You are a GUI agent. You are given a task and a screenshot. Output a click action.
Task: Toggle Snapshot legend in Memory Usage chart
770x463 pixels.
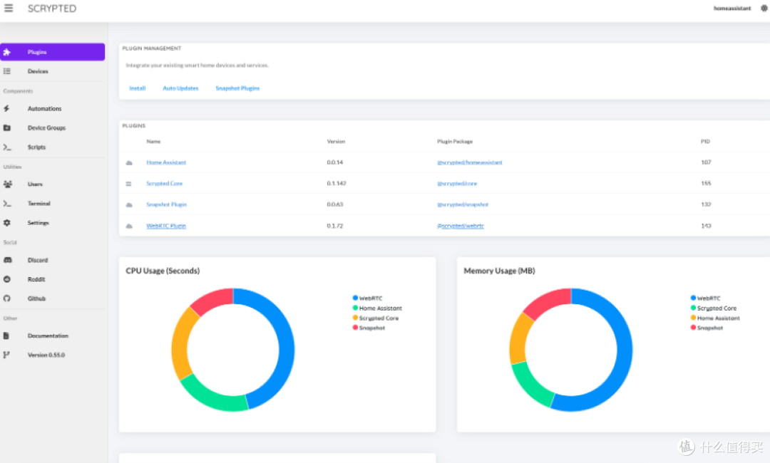709,328
